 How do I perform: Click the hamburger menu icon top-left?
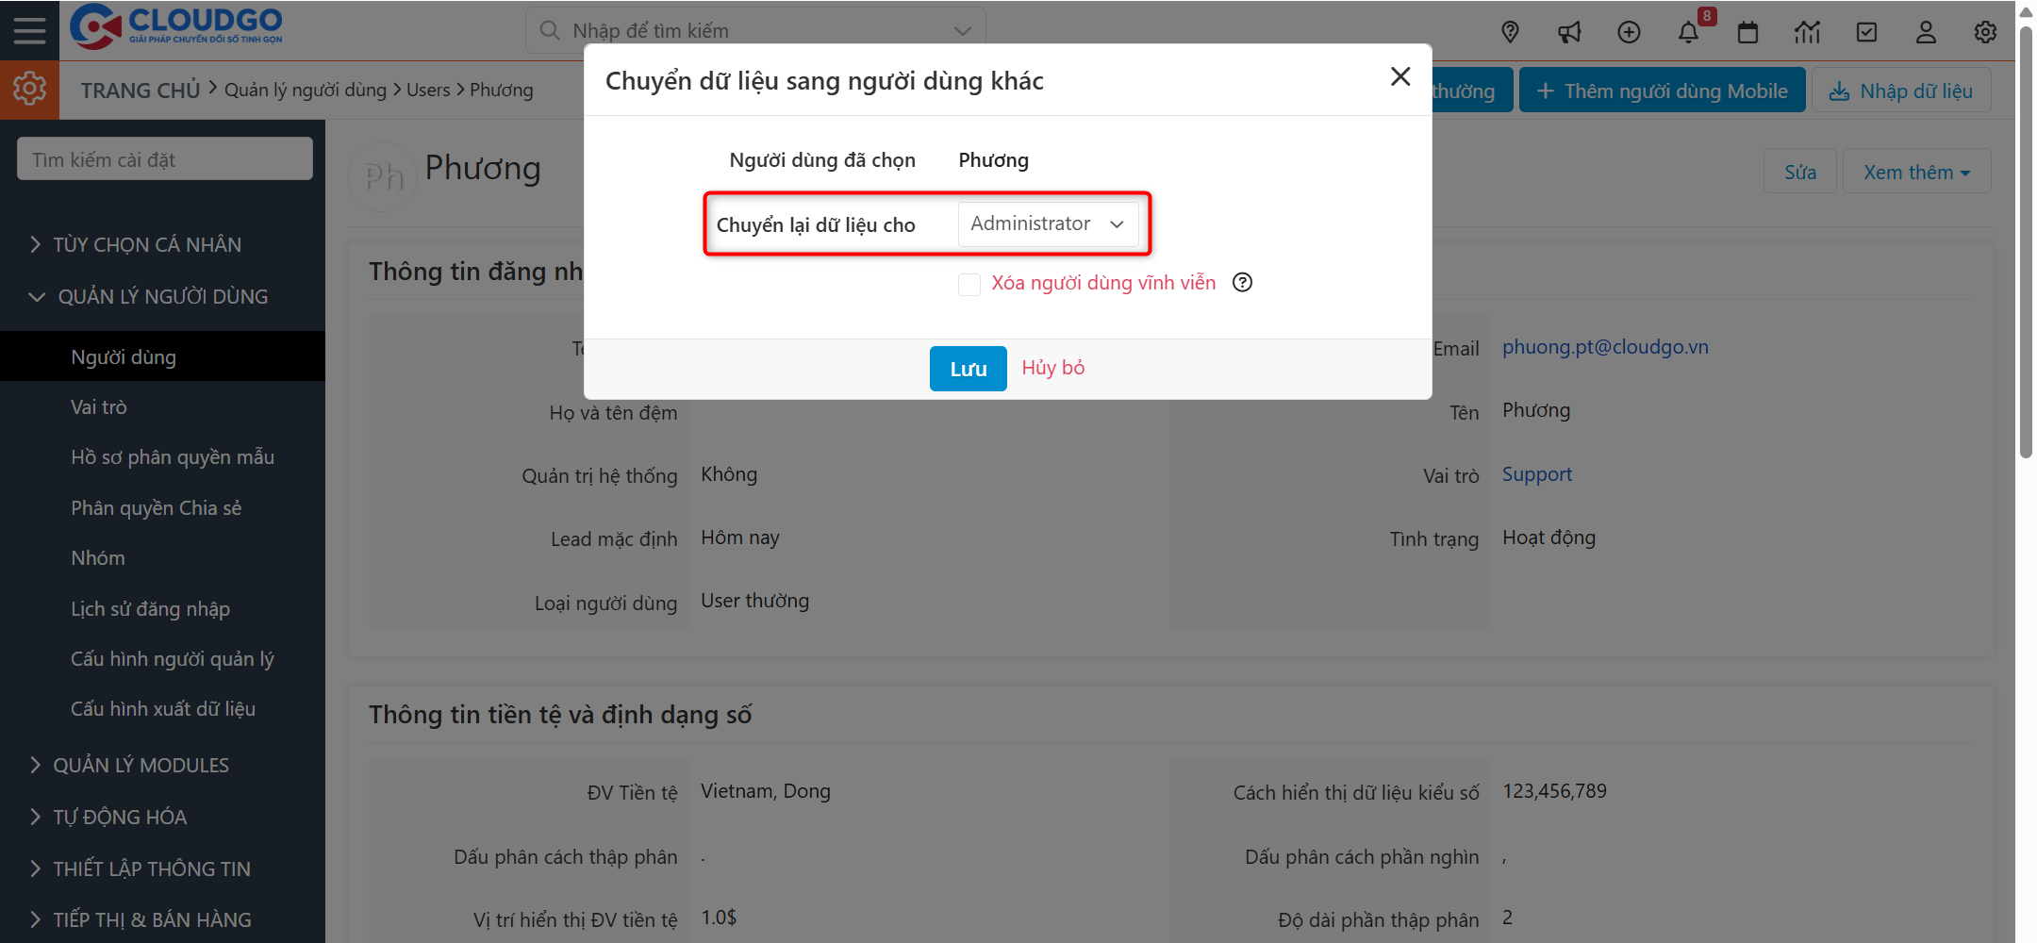pos(29,29)
